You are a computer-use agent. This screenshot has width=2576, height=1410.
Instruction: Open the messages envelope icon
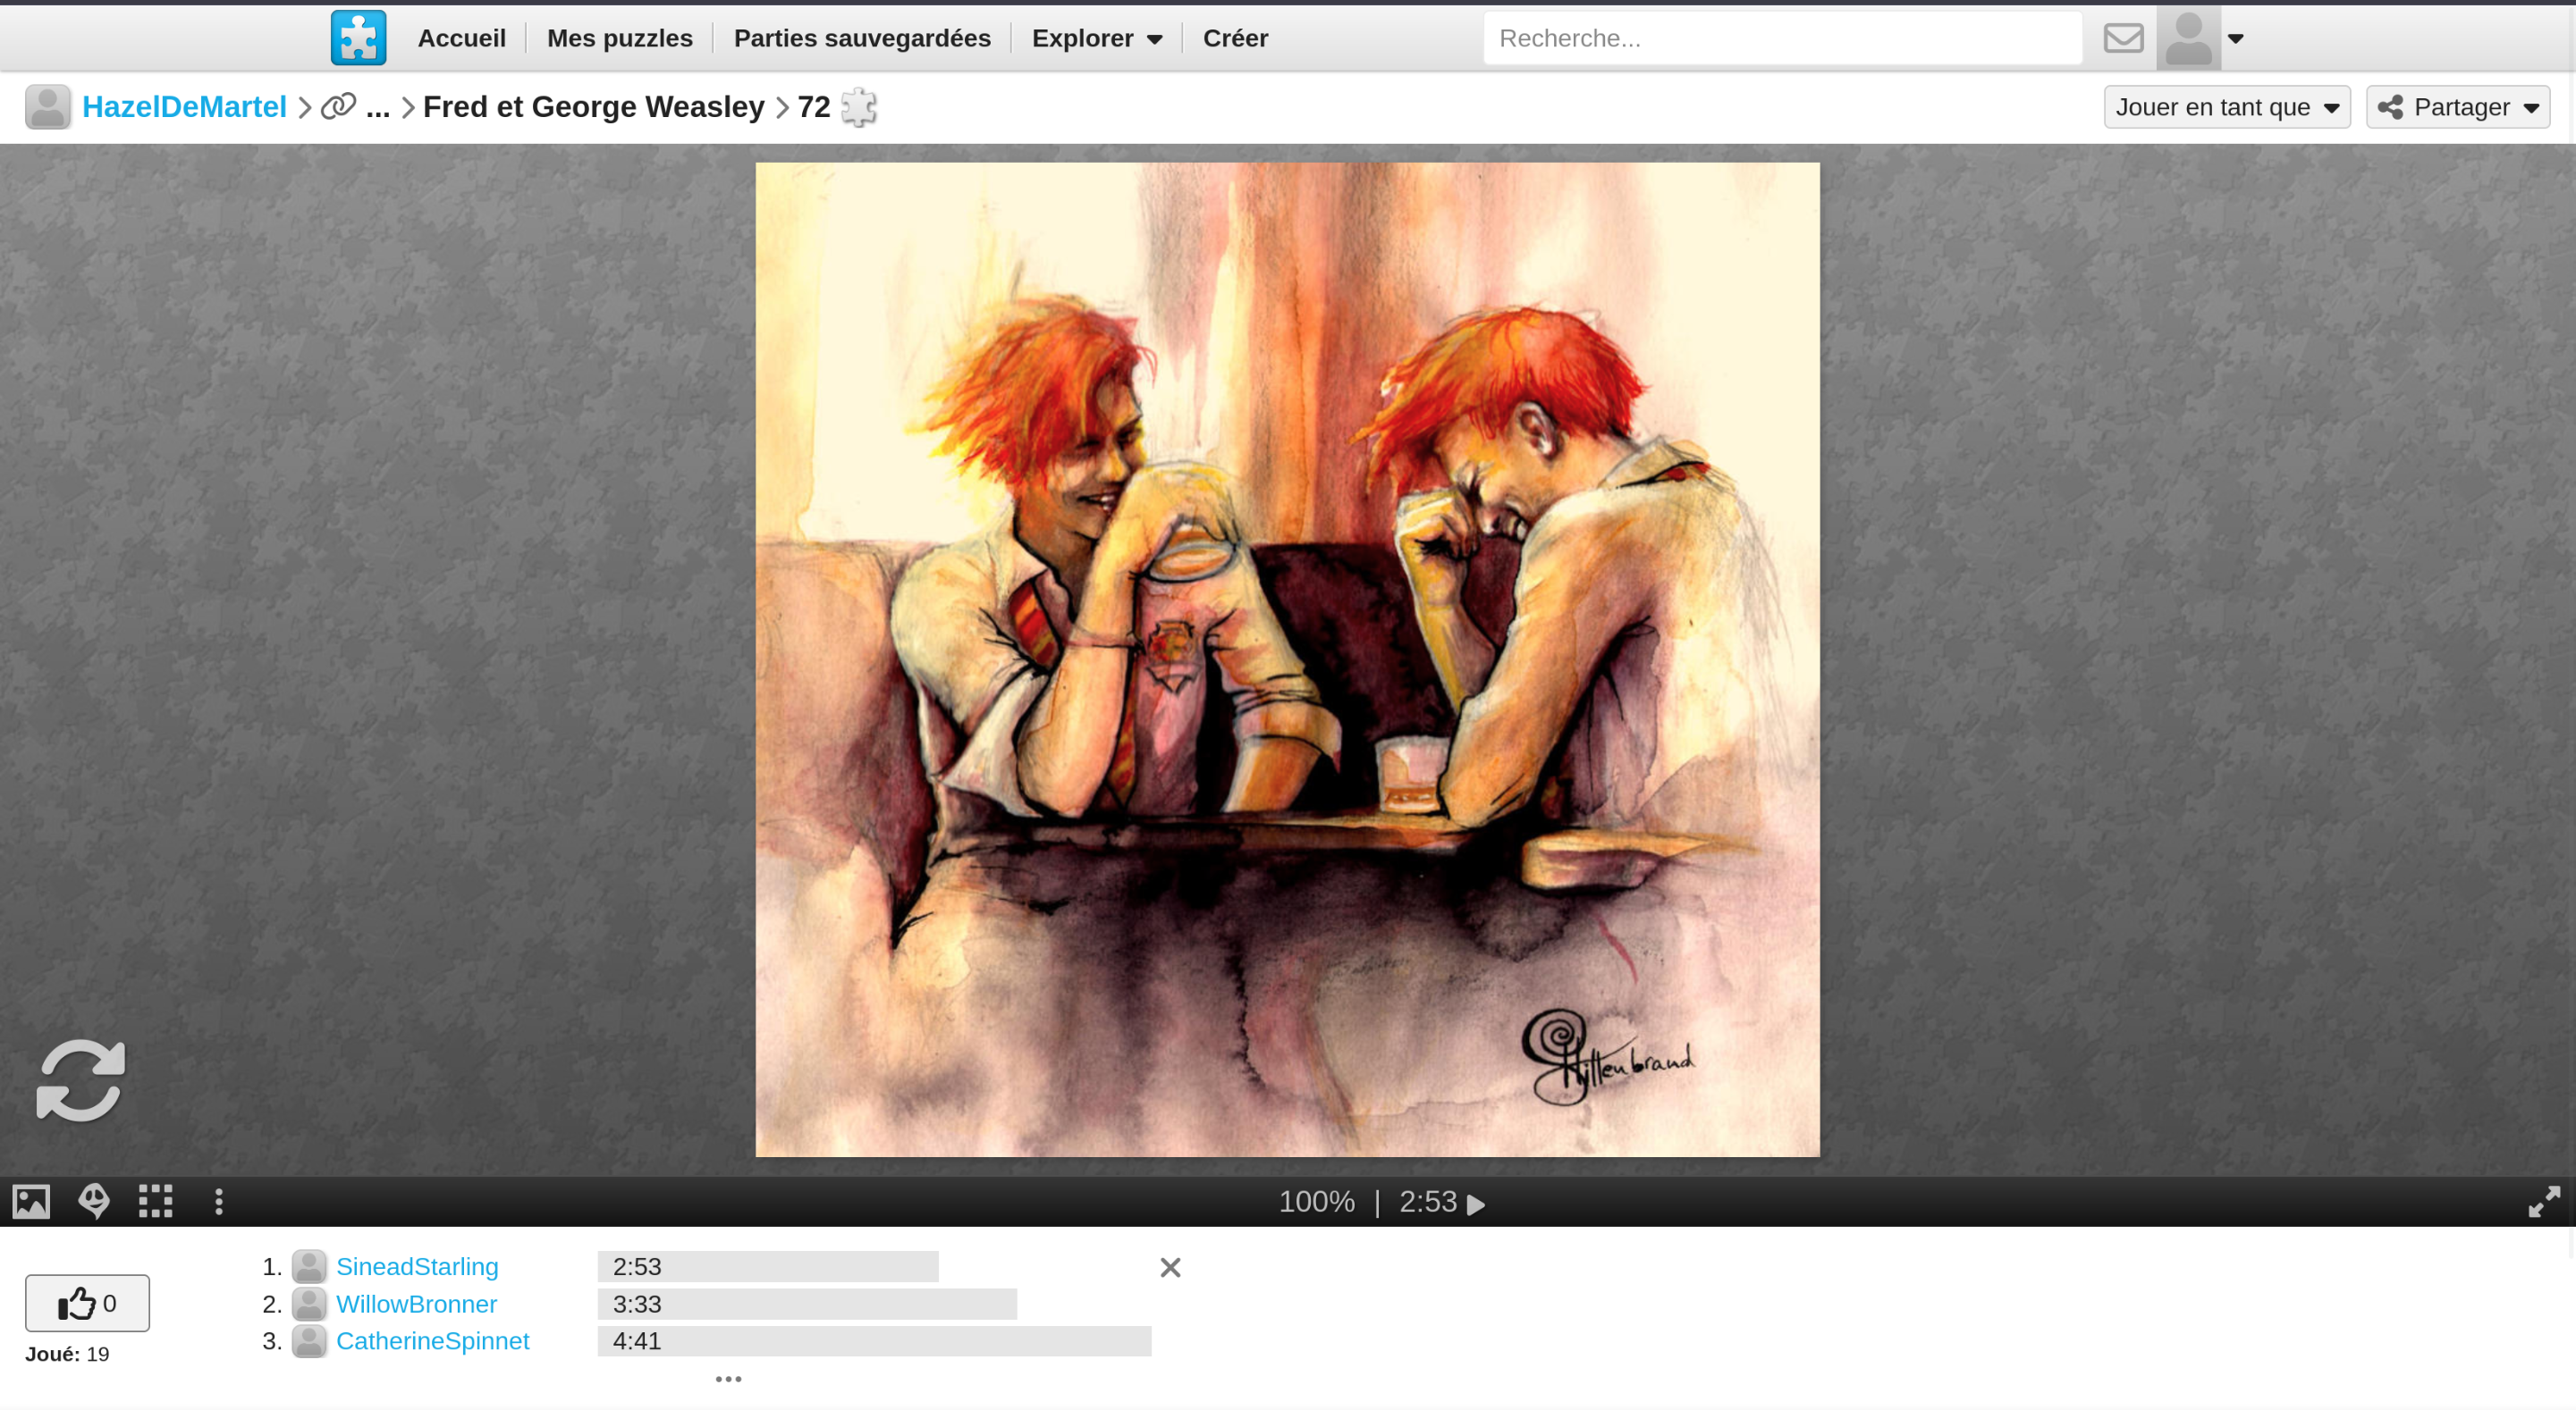[x=2122, y=38]
